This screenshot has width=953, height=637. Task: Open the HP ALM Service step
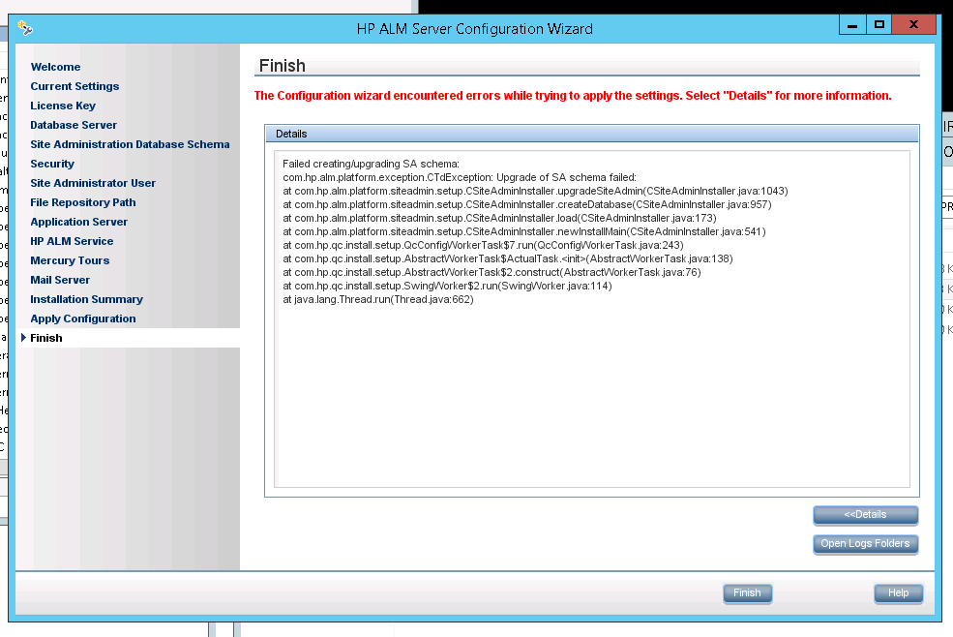click(x=72, y=241)
